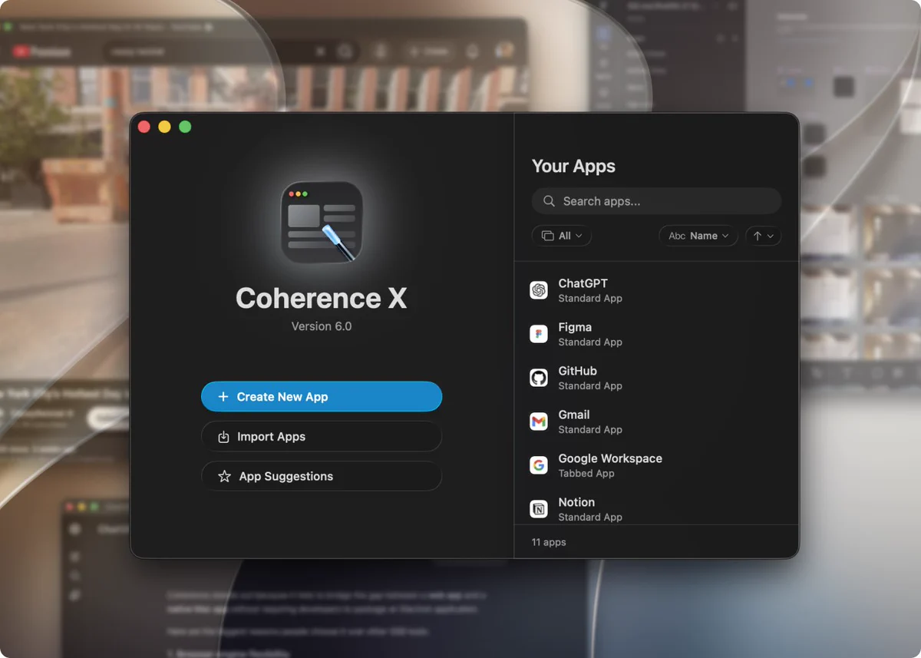Zoom the Coherence X window
The width and height of the screenshot is (921, 658).
pyautogui.click(x=185, y=127)
